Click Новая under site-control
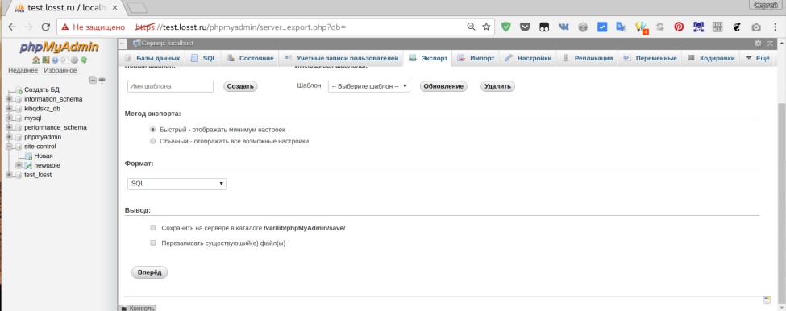 (x=43, y=155)
